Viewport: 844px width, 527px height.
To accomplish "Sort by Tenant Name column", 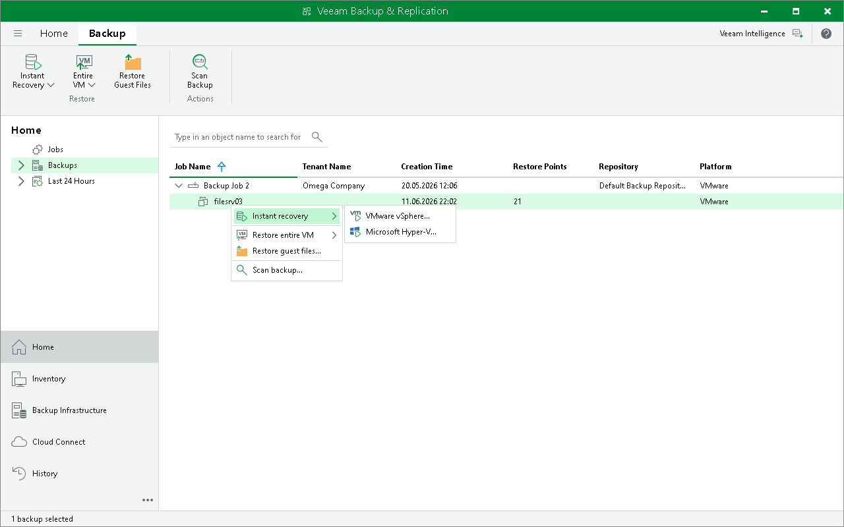I will (326, 167).
